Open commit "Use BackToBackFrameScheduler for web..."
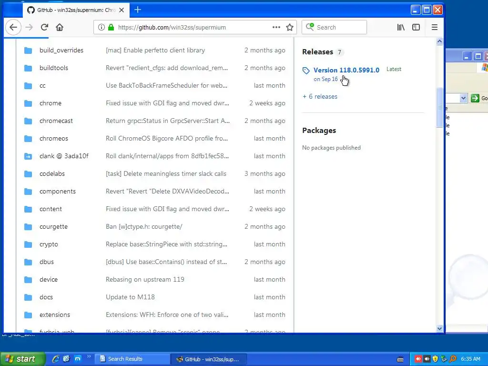The height and width of the screenshot is (366, 488). pos(166,86)
